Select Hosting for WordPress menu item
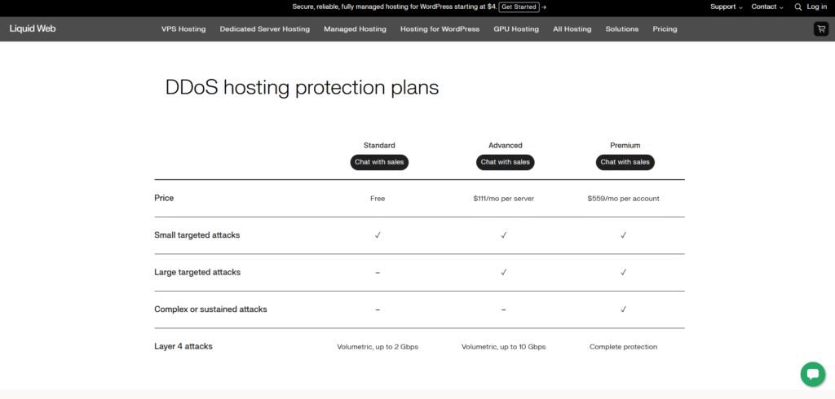This screenshot has height=399, width=835. [440, 28]
